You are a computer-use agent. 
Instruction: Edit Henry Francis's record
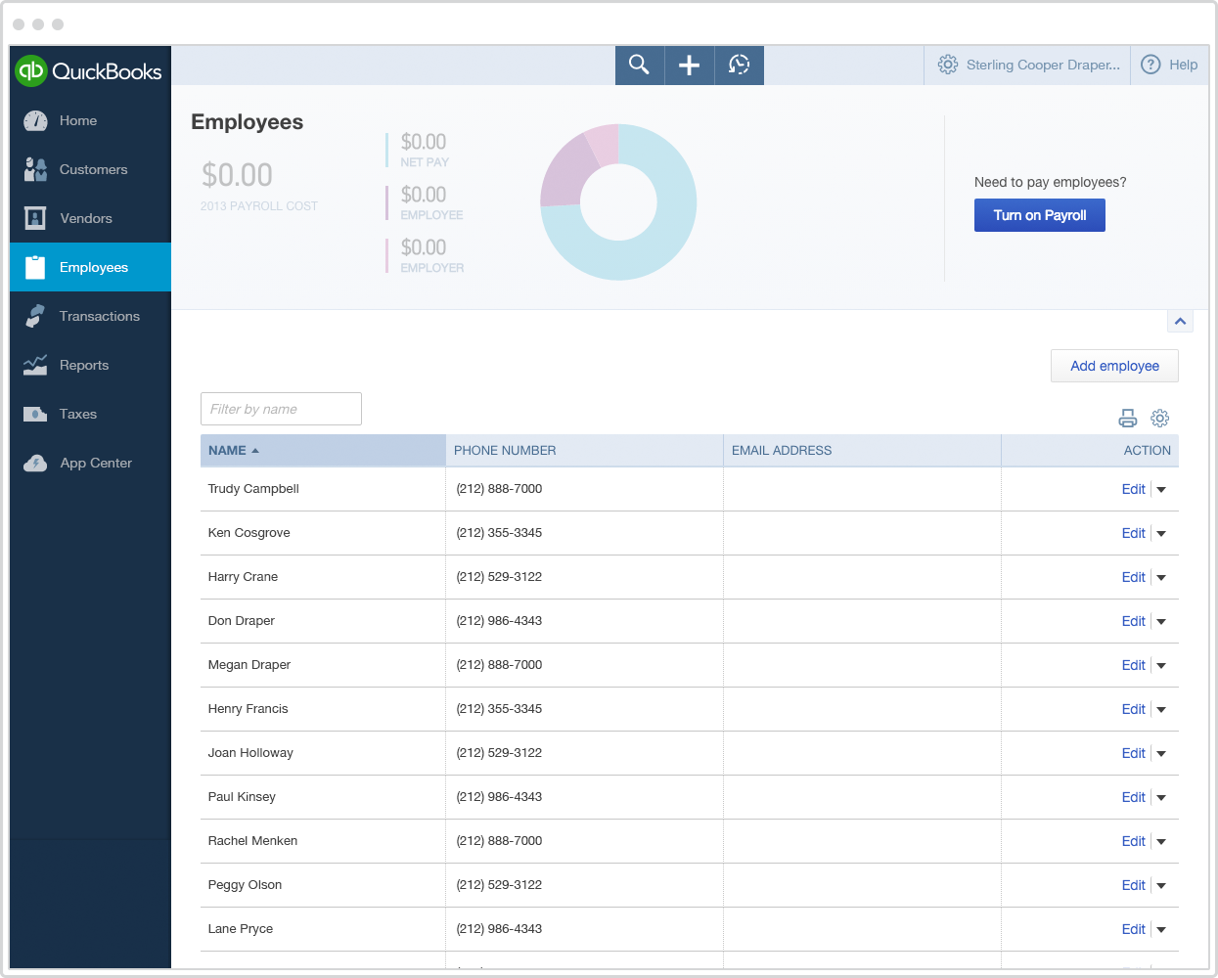pos(1133,709)
